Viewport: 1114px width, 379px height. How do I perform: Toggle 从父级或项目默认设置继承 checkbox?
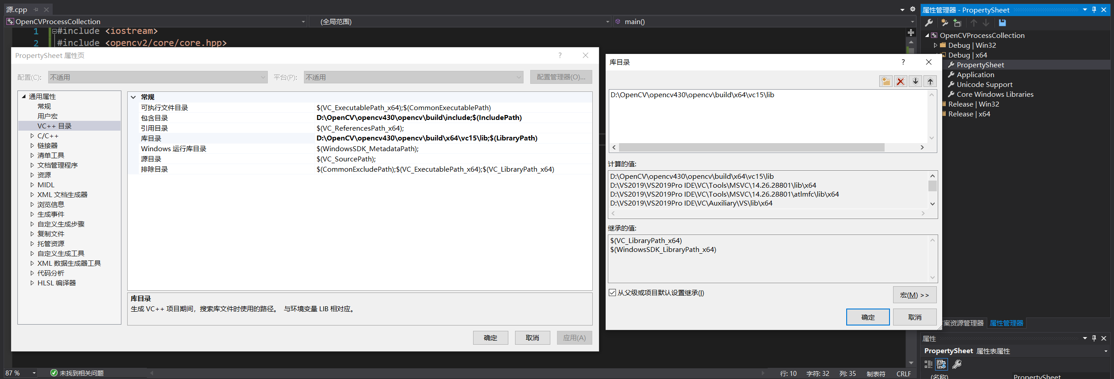point(612,292)
